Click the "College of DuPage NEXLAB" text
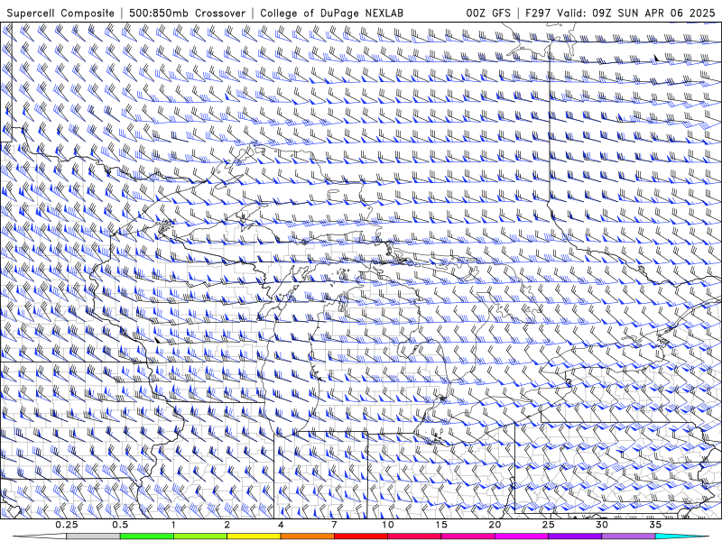The image size is (722, 541). coord(331,13)
